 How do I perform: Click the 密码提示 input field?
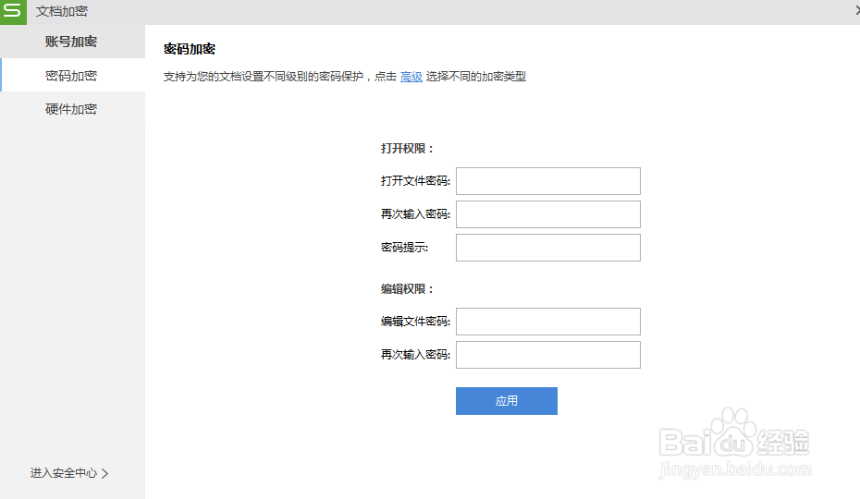click(548, 248)
